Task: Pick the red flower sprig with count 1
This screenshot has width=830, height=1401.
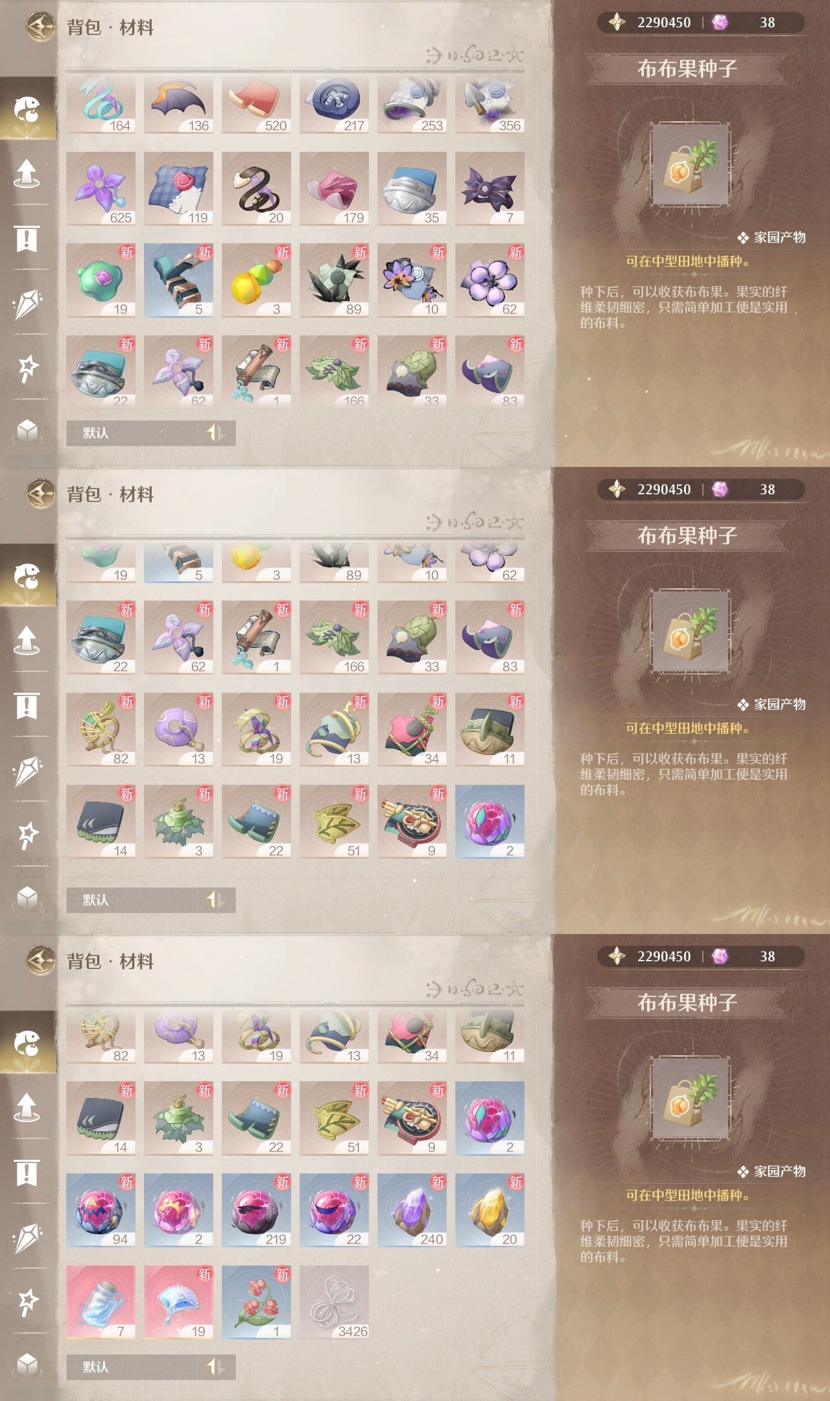Action: click(256, 1302)
